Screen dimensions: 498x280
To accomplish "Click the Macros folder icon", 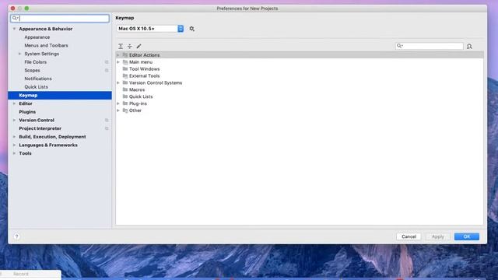I will (125, 89).
